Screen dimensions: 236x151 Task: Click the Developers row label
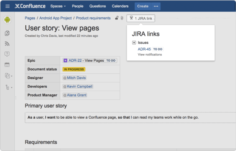[37, 86]
